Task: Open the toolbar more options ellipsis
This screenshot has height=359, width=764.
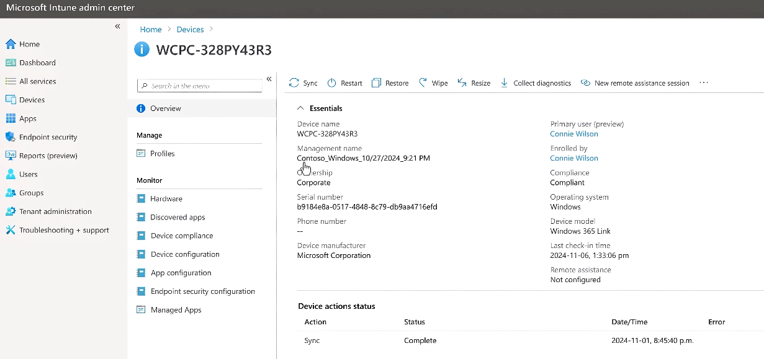Action: [703, 82]
